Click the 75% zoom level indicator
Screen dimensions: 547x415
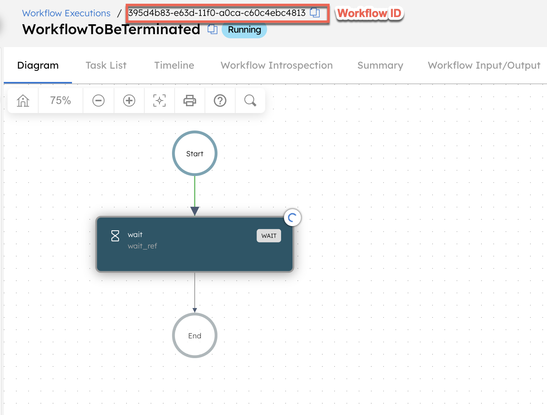click(x=60, y=101)
